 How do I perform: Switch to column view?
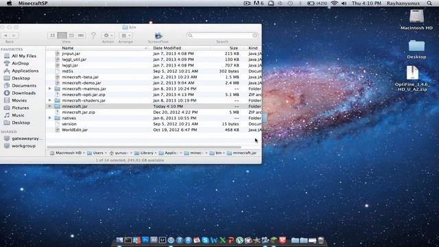tap(71, 36)
